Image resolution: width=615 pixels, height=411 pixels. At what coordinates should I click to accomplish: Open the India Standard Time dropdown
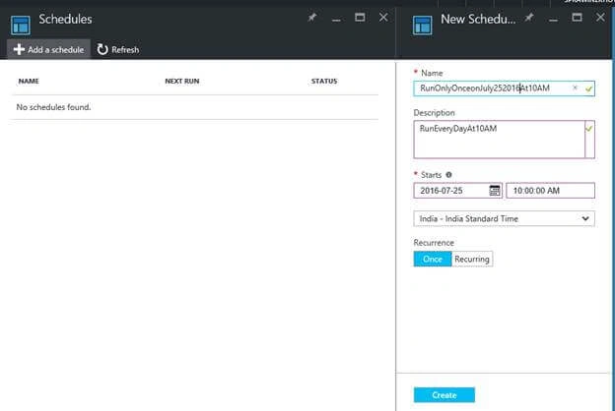coord(504,218)
